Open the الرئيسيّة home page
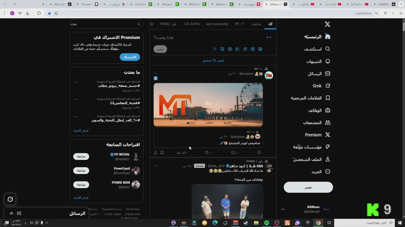 pos(317,37)
